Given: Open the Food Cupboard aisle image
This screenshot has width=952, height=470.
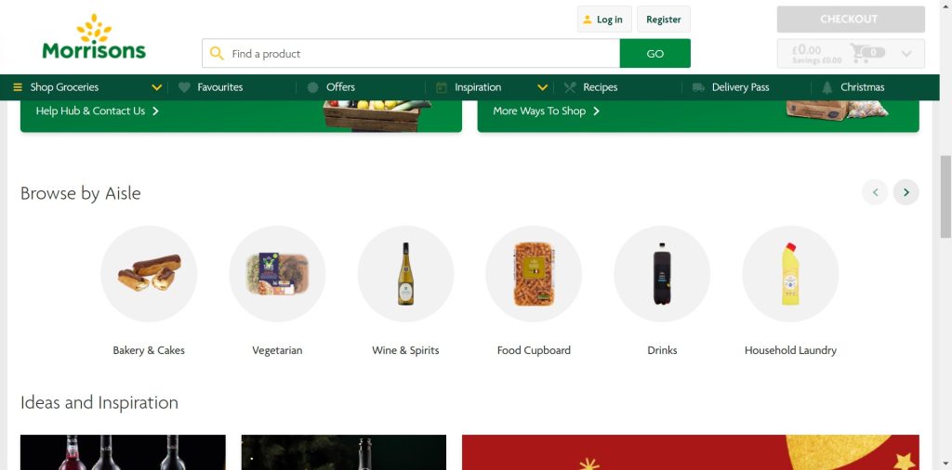Looking at the screenshot, I should pos(534,274).
